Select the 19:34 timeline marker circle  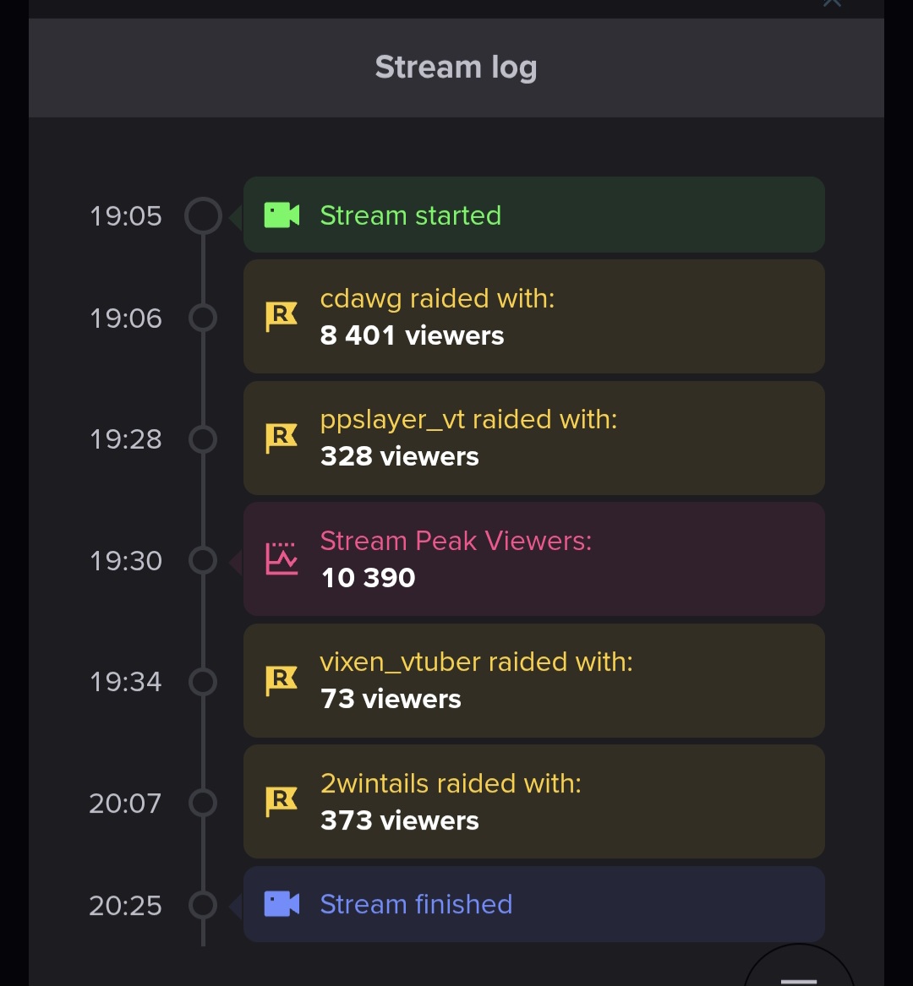(203, 682)
